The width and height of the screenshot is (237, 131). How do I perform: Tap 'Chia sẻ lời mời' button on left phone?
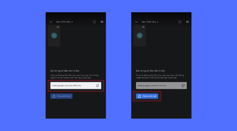point(61,96)
